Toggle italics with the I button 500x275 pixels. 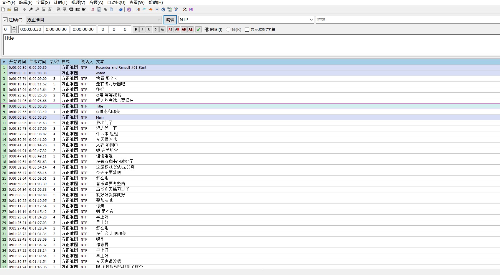(x=142, y=29)
